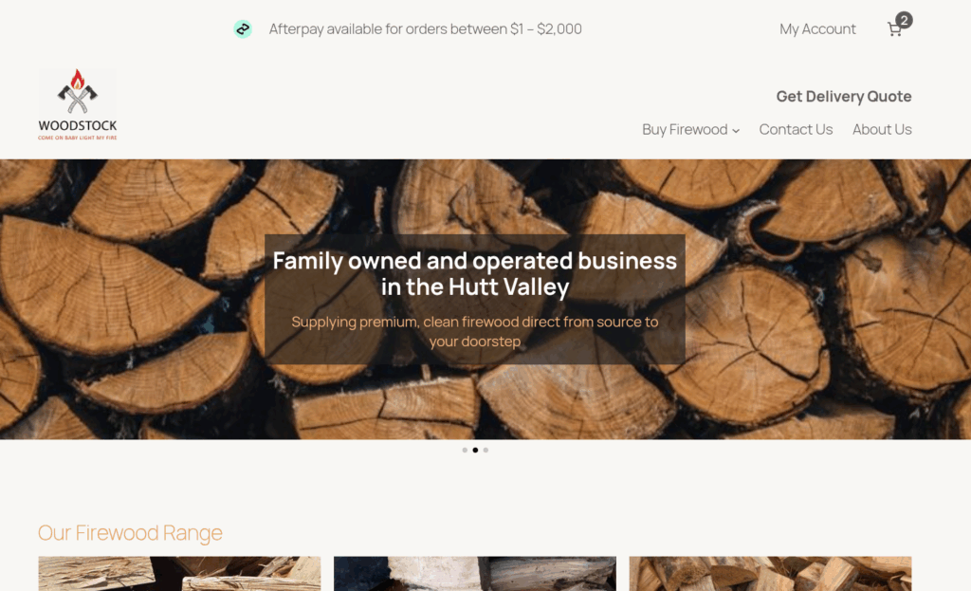Click the hero slide subtitle text
Viewport: 971px width, 591px height.
pyautogui.click(x=475, y=331)
